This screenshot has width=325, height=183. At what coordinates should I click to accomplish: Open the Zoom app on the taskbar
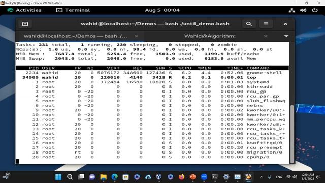pyautogui.click(x=204, y=177)
